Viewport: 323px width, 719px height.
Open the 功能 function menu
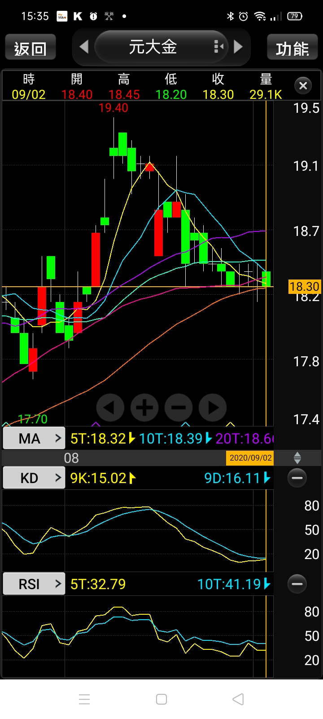[292, 48]
